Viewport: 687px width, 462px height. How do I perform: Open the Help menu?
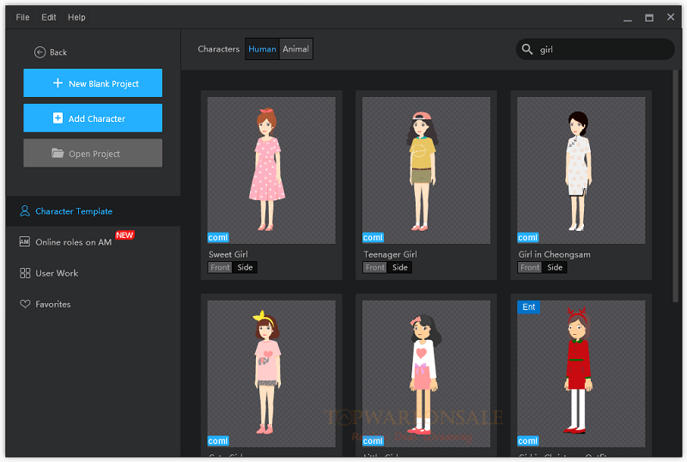tap(76, 17)
